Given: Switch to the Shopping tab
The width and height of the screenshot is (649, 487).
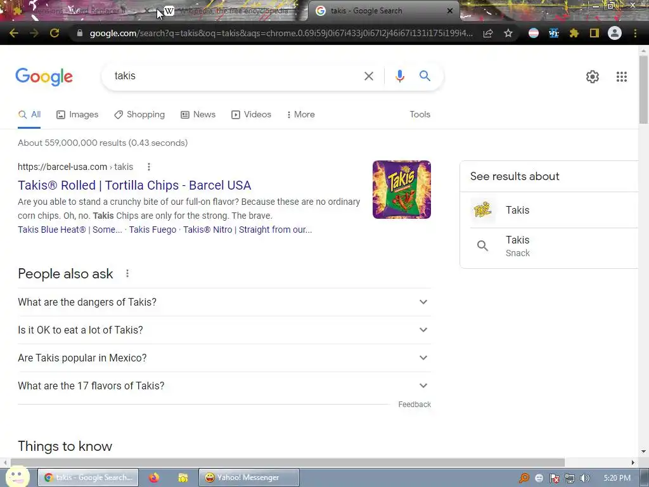Looking at the screenshot, I should [x=139, y=114].
